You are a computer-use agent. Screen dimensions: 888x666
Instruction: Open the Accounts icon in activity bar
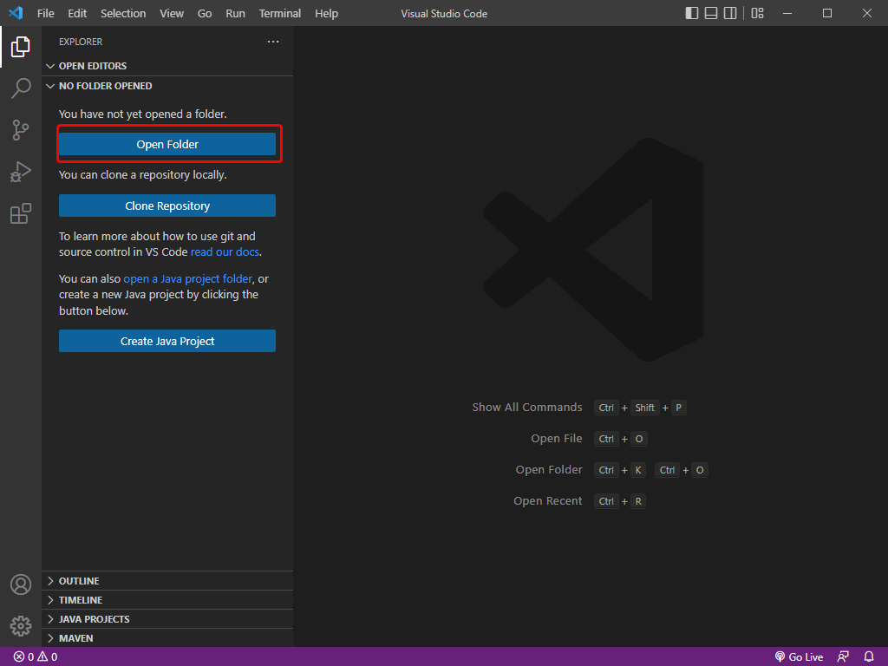(21, 584)
